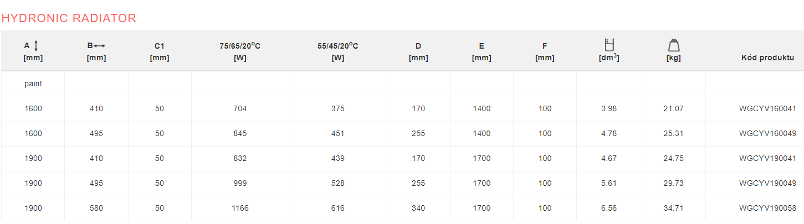The height and width of the screenshot is (224, 804).
Task: Click the E [mm] column header
Action: (482, 51)
